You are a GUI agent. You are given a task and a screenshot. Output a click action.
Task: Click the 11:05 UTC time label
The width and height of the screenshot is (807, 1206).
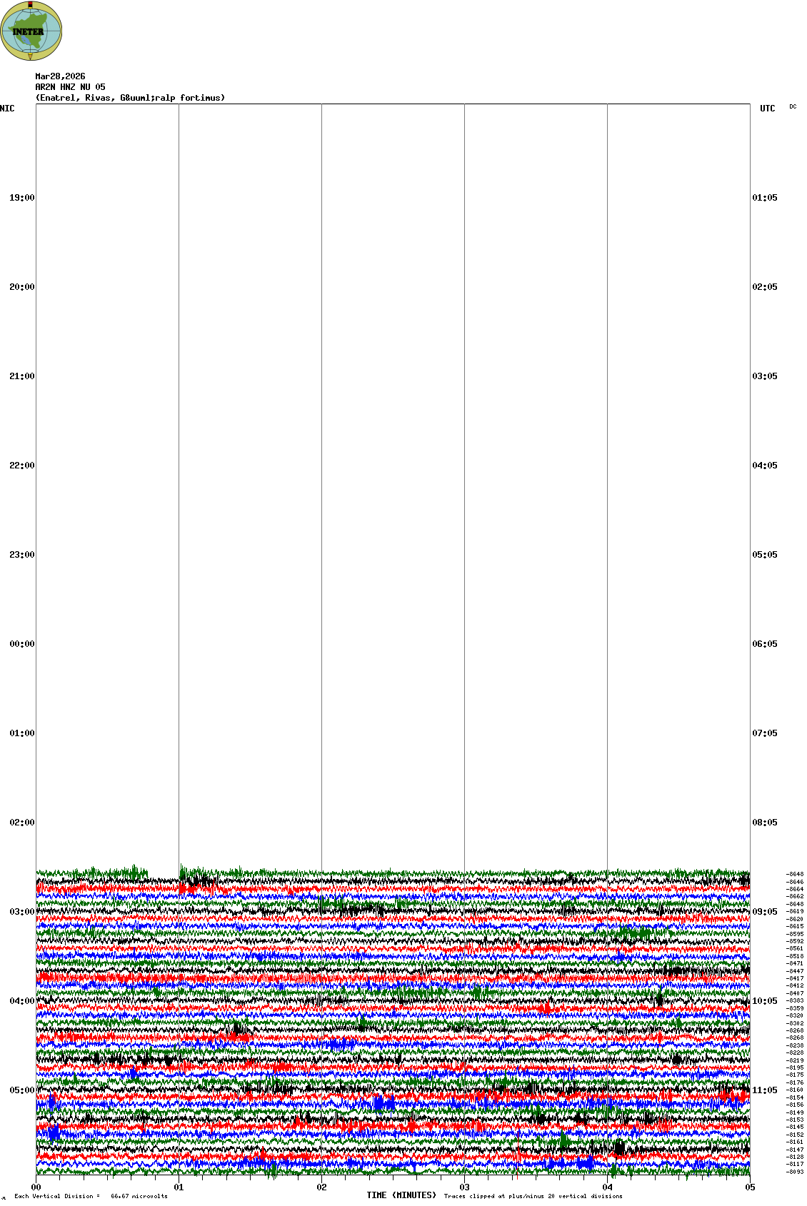764,1090
